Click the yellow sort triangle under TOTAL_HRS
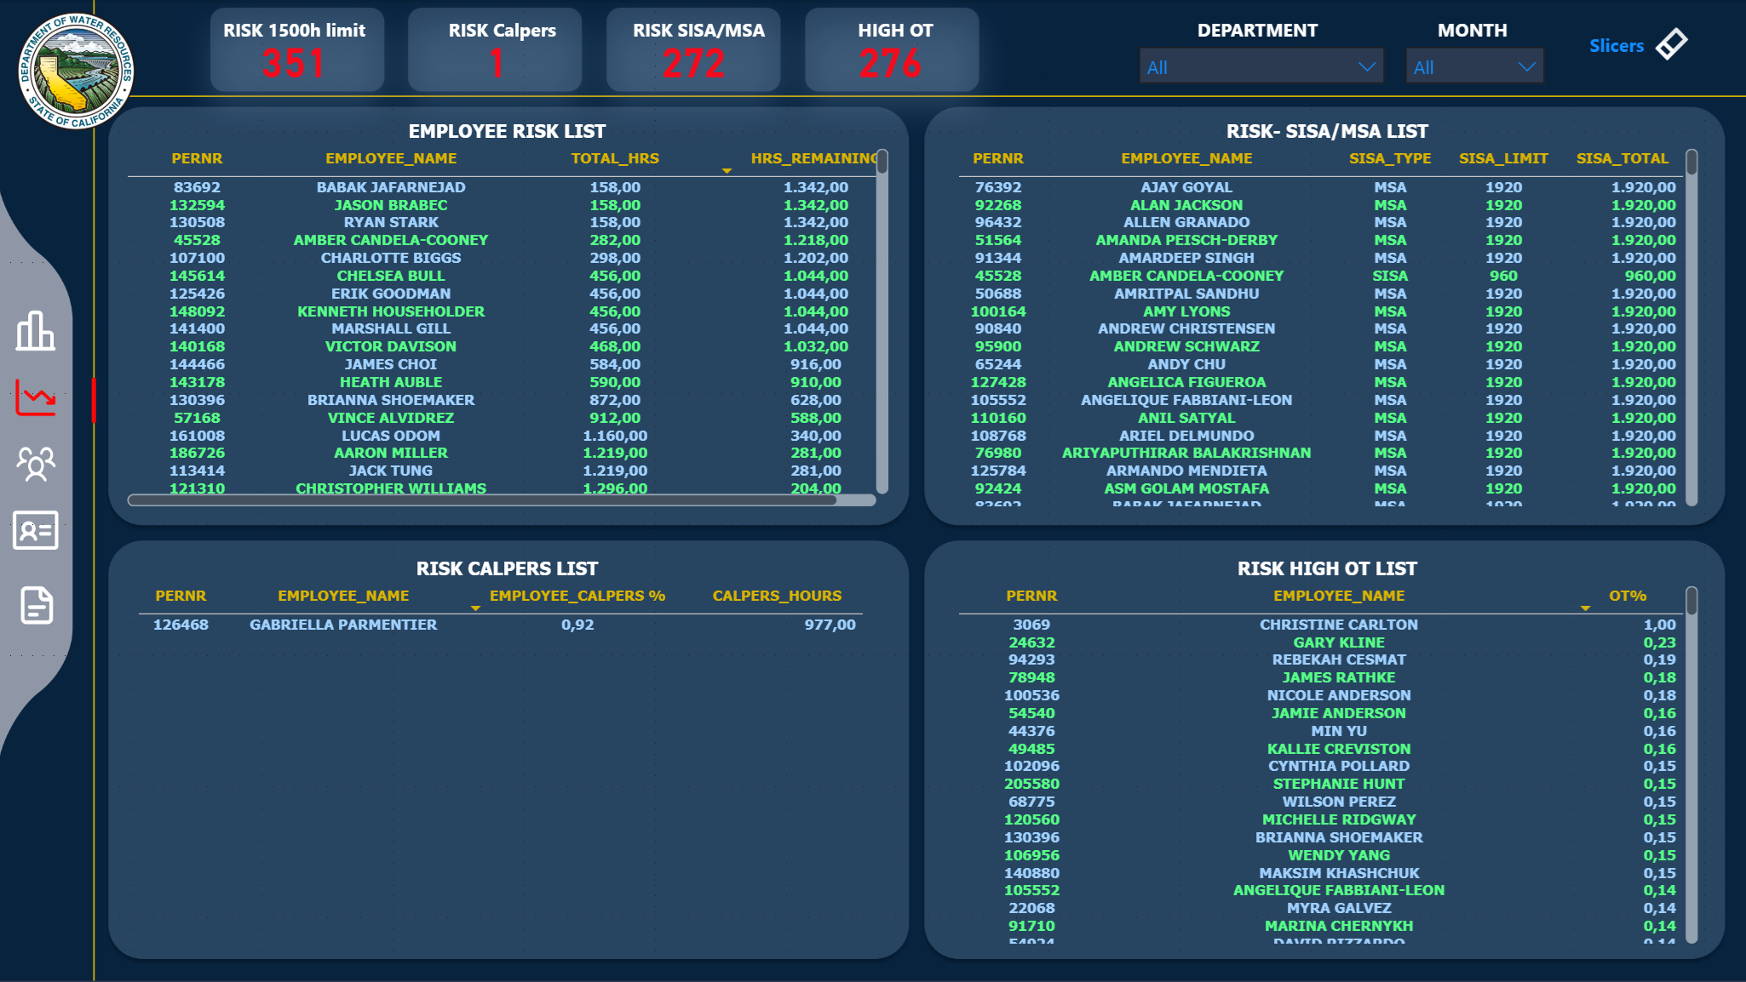 [727, 170]
